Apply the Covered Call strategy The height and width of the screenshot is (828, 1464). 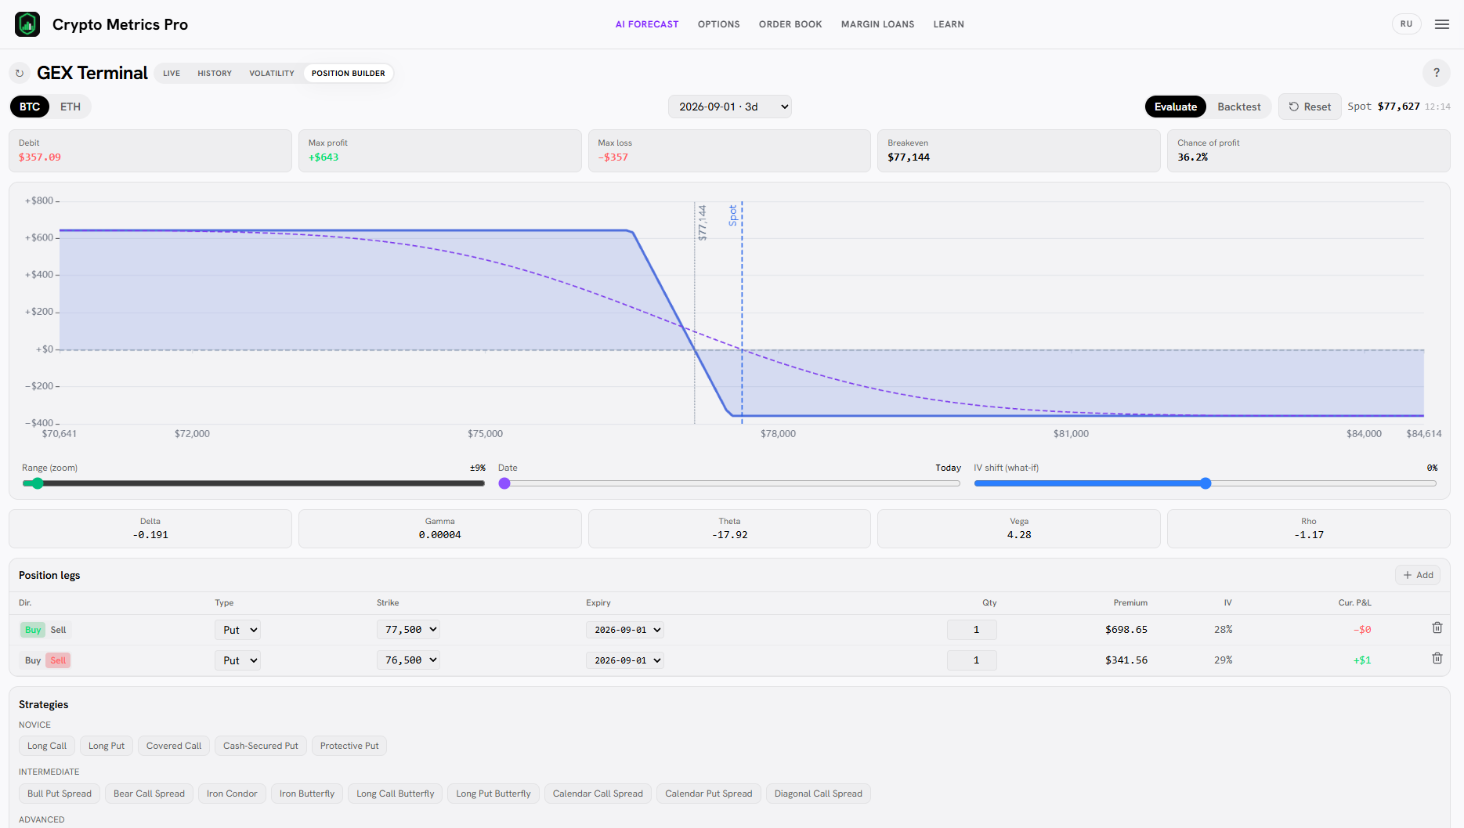click(174, 746)
